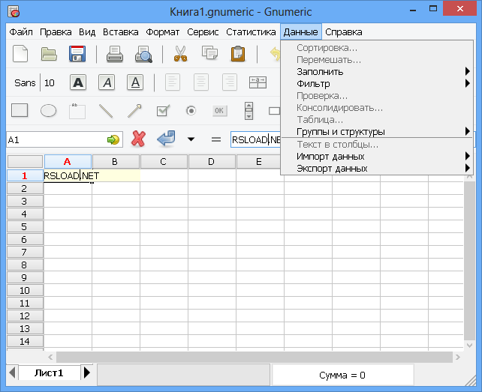The width and height of the screenshot is (482, 392).
Task: Copy selection with copy icon
Action: click(x=209, y=53)
